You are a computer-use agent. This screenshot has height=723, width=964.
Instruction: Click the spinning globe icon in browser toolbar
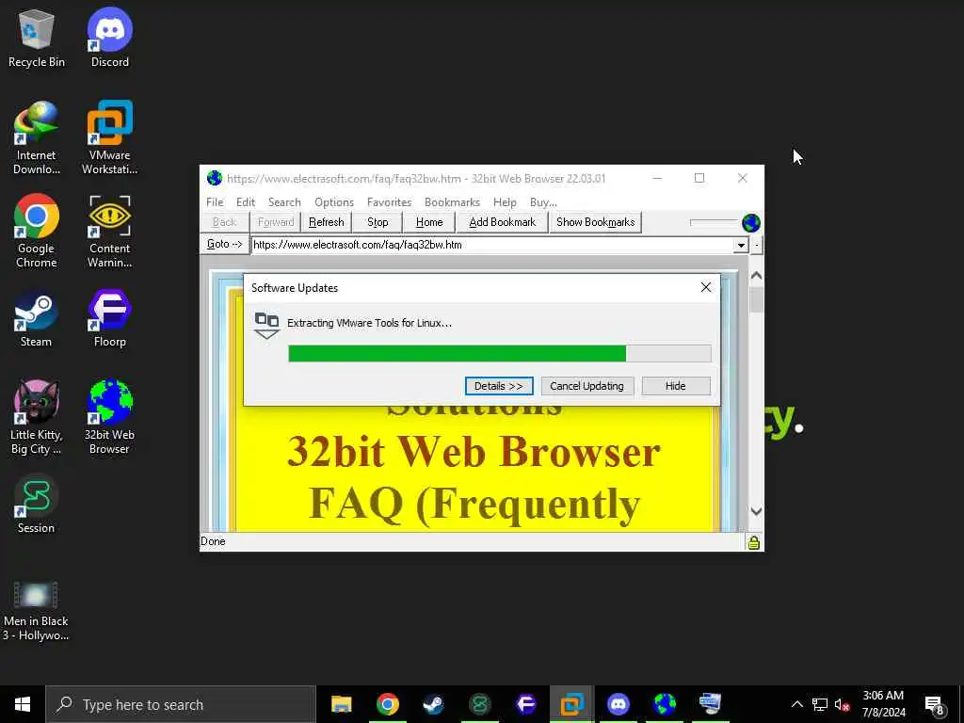750,222
